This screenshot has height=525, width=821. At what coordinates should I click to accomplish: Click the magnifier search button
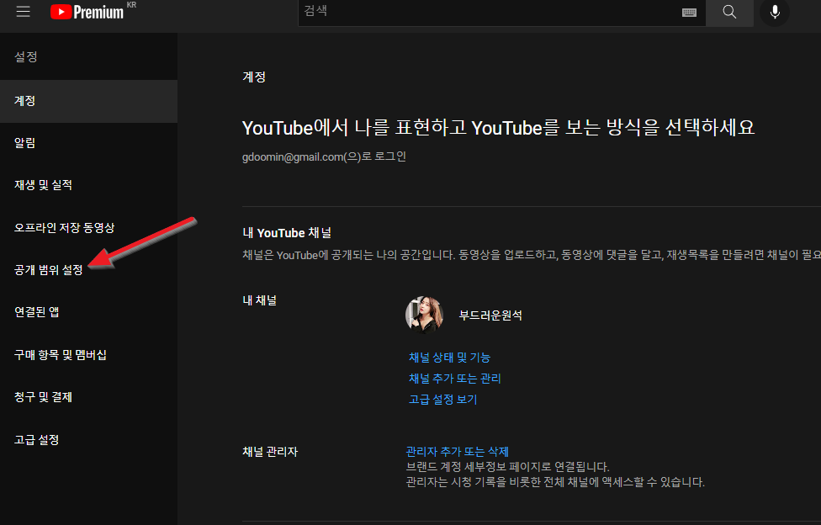729,12
